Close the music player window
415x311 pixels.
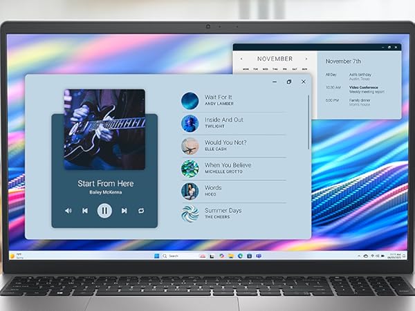[304, 82]
